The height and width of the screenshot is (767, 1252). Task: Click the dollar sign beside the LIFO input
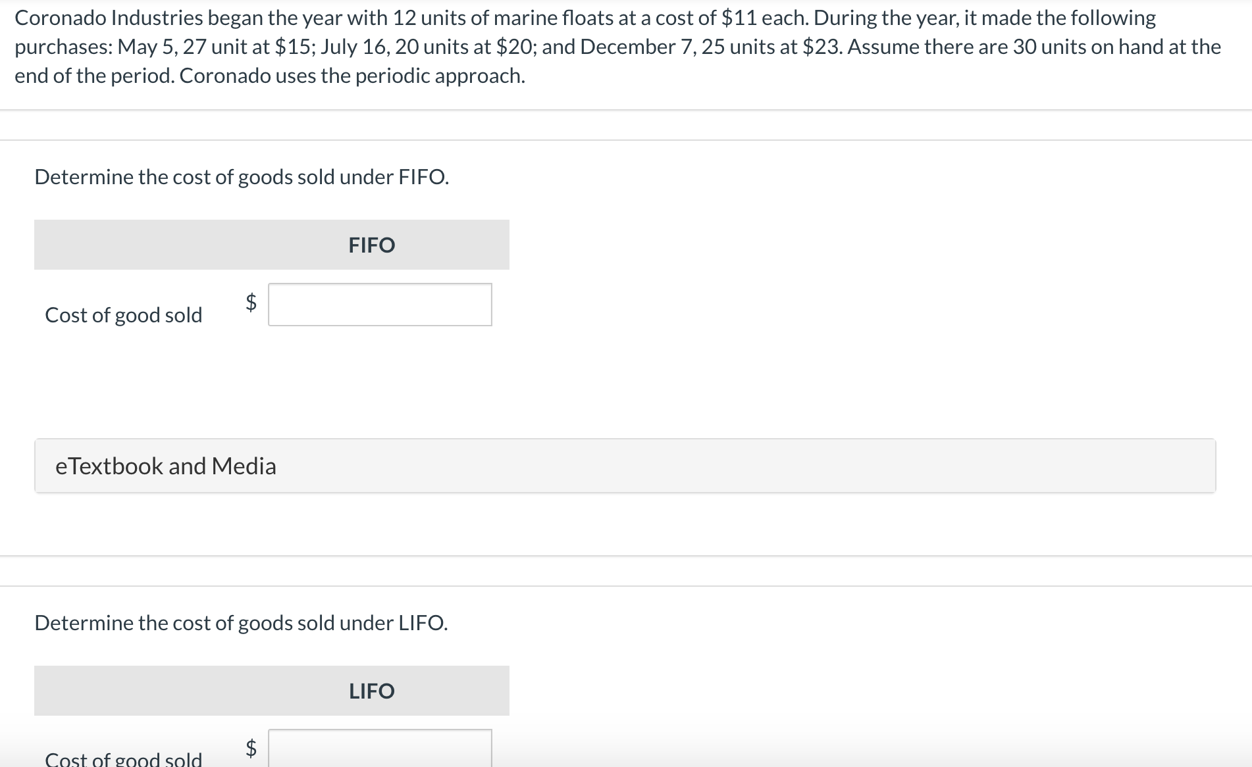click(x=251, y=748)
